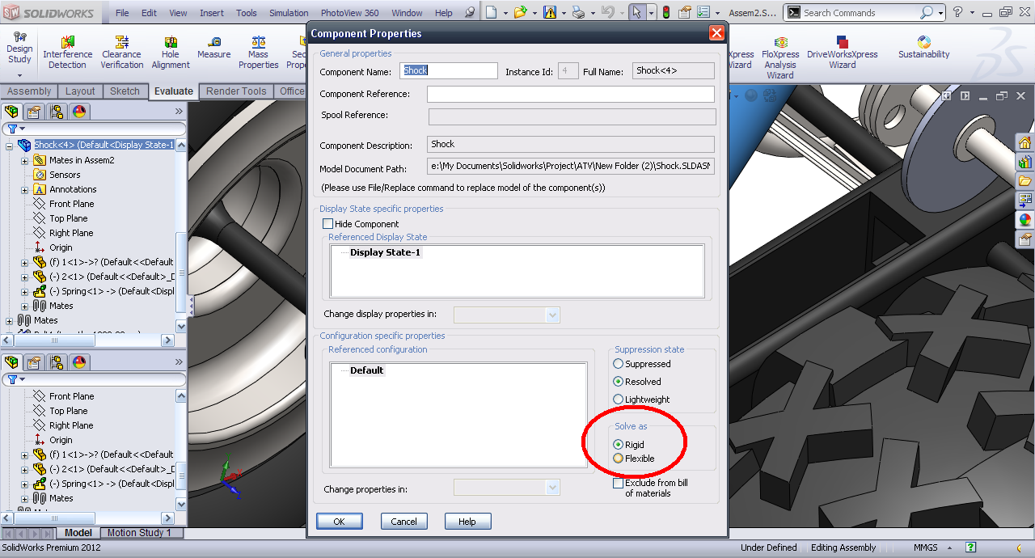Click the Help question mark icon
Screen dimensions: 1035x558
click(x=958, y=12)
